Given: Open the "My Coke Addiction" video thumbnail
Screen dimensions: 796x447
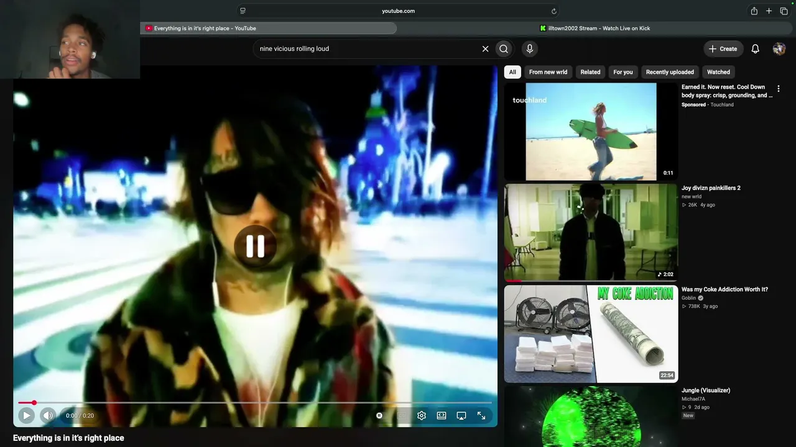Looking at the screenshot, I should 591,333.
